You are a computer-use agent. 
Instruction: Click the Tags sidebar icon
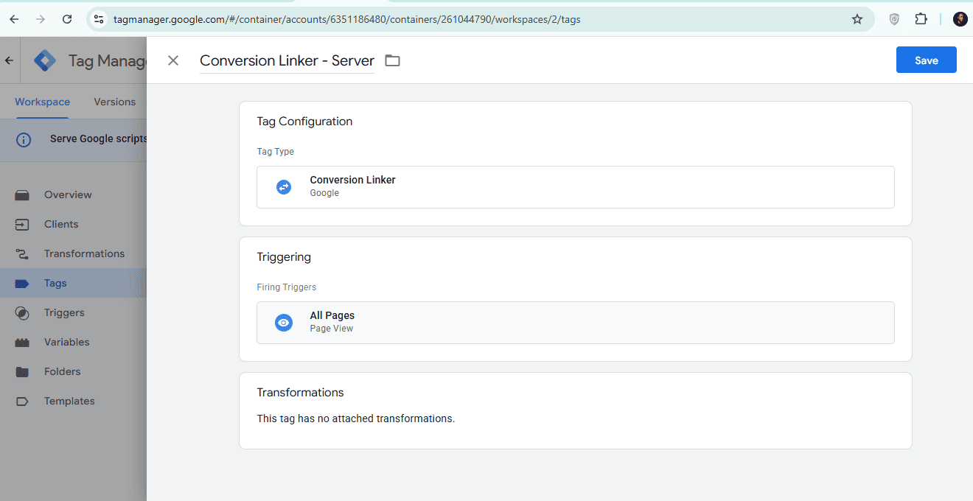point(22,284)
